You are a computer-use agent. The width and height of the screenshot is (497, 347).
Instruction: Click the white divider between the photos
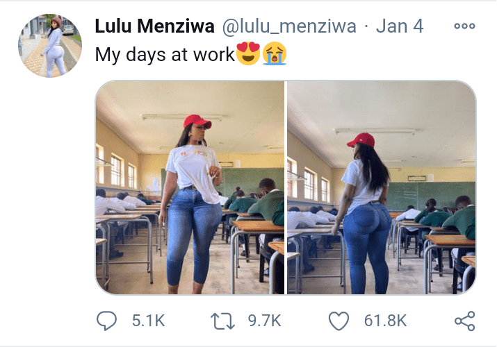pos(286,187)
